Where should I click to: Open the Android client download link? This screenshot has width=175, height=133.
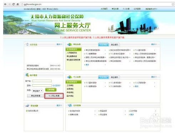pyautogui.click(x=76, y=37)
